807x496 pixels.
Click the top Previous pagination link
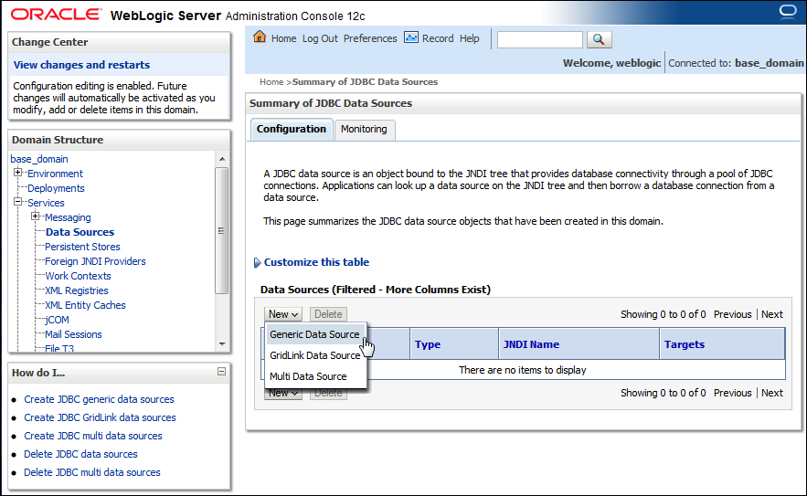tap(732, 314)
